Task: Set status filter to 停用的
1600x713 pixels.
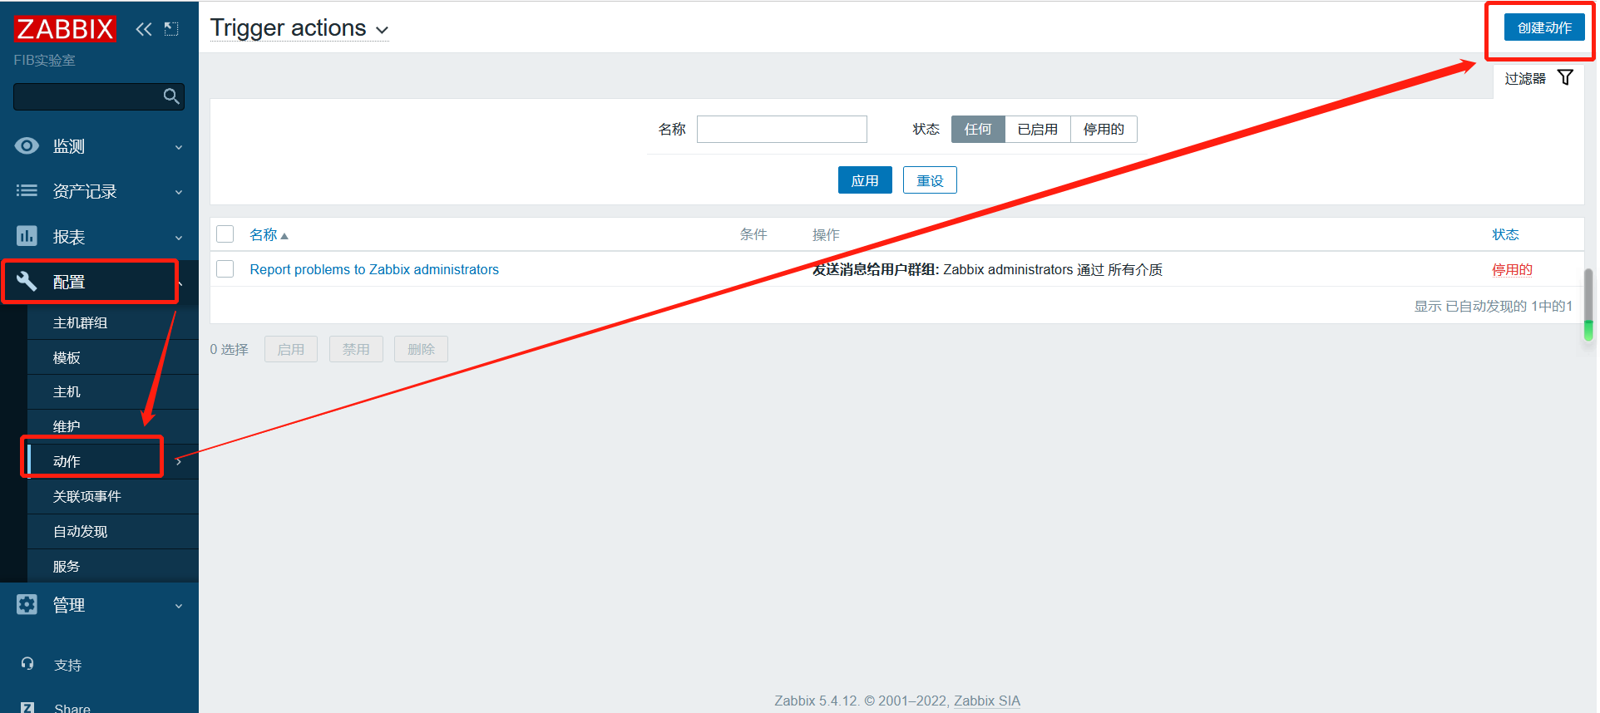Action: [1104, 130]
